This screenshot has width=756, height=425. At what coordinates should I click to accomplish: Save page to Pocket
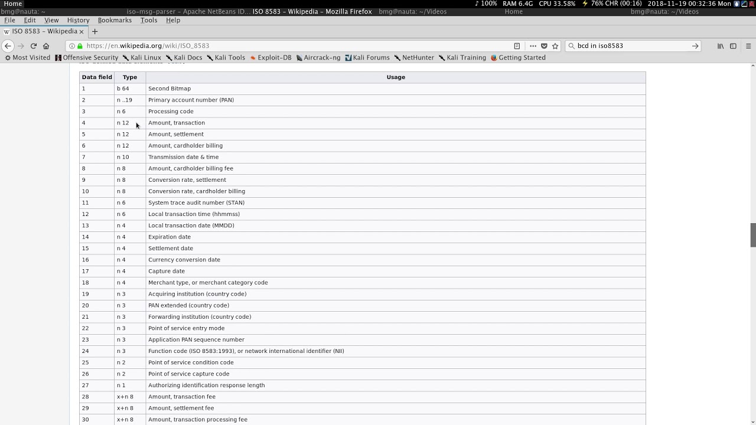[x=544, y=46]
